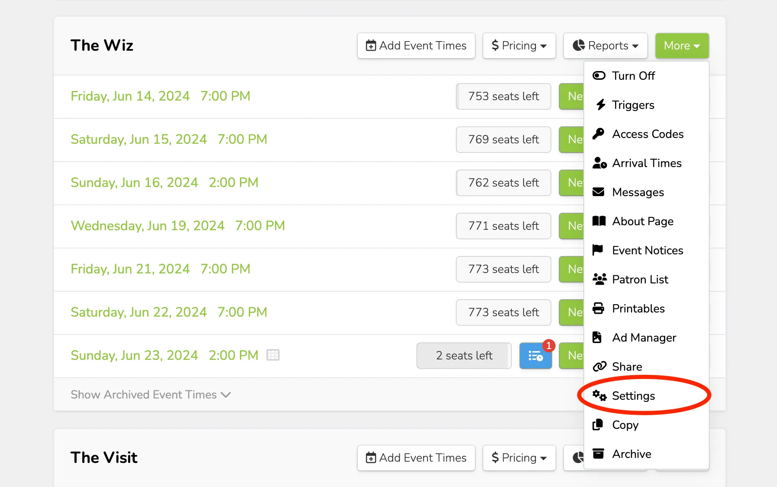Choose Printables menu entry
This screenshot has height=487, width=777.
click(x=646, y=308)
